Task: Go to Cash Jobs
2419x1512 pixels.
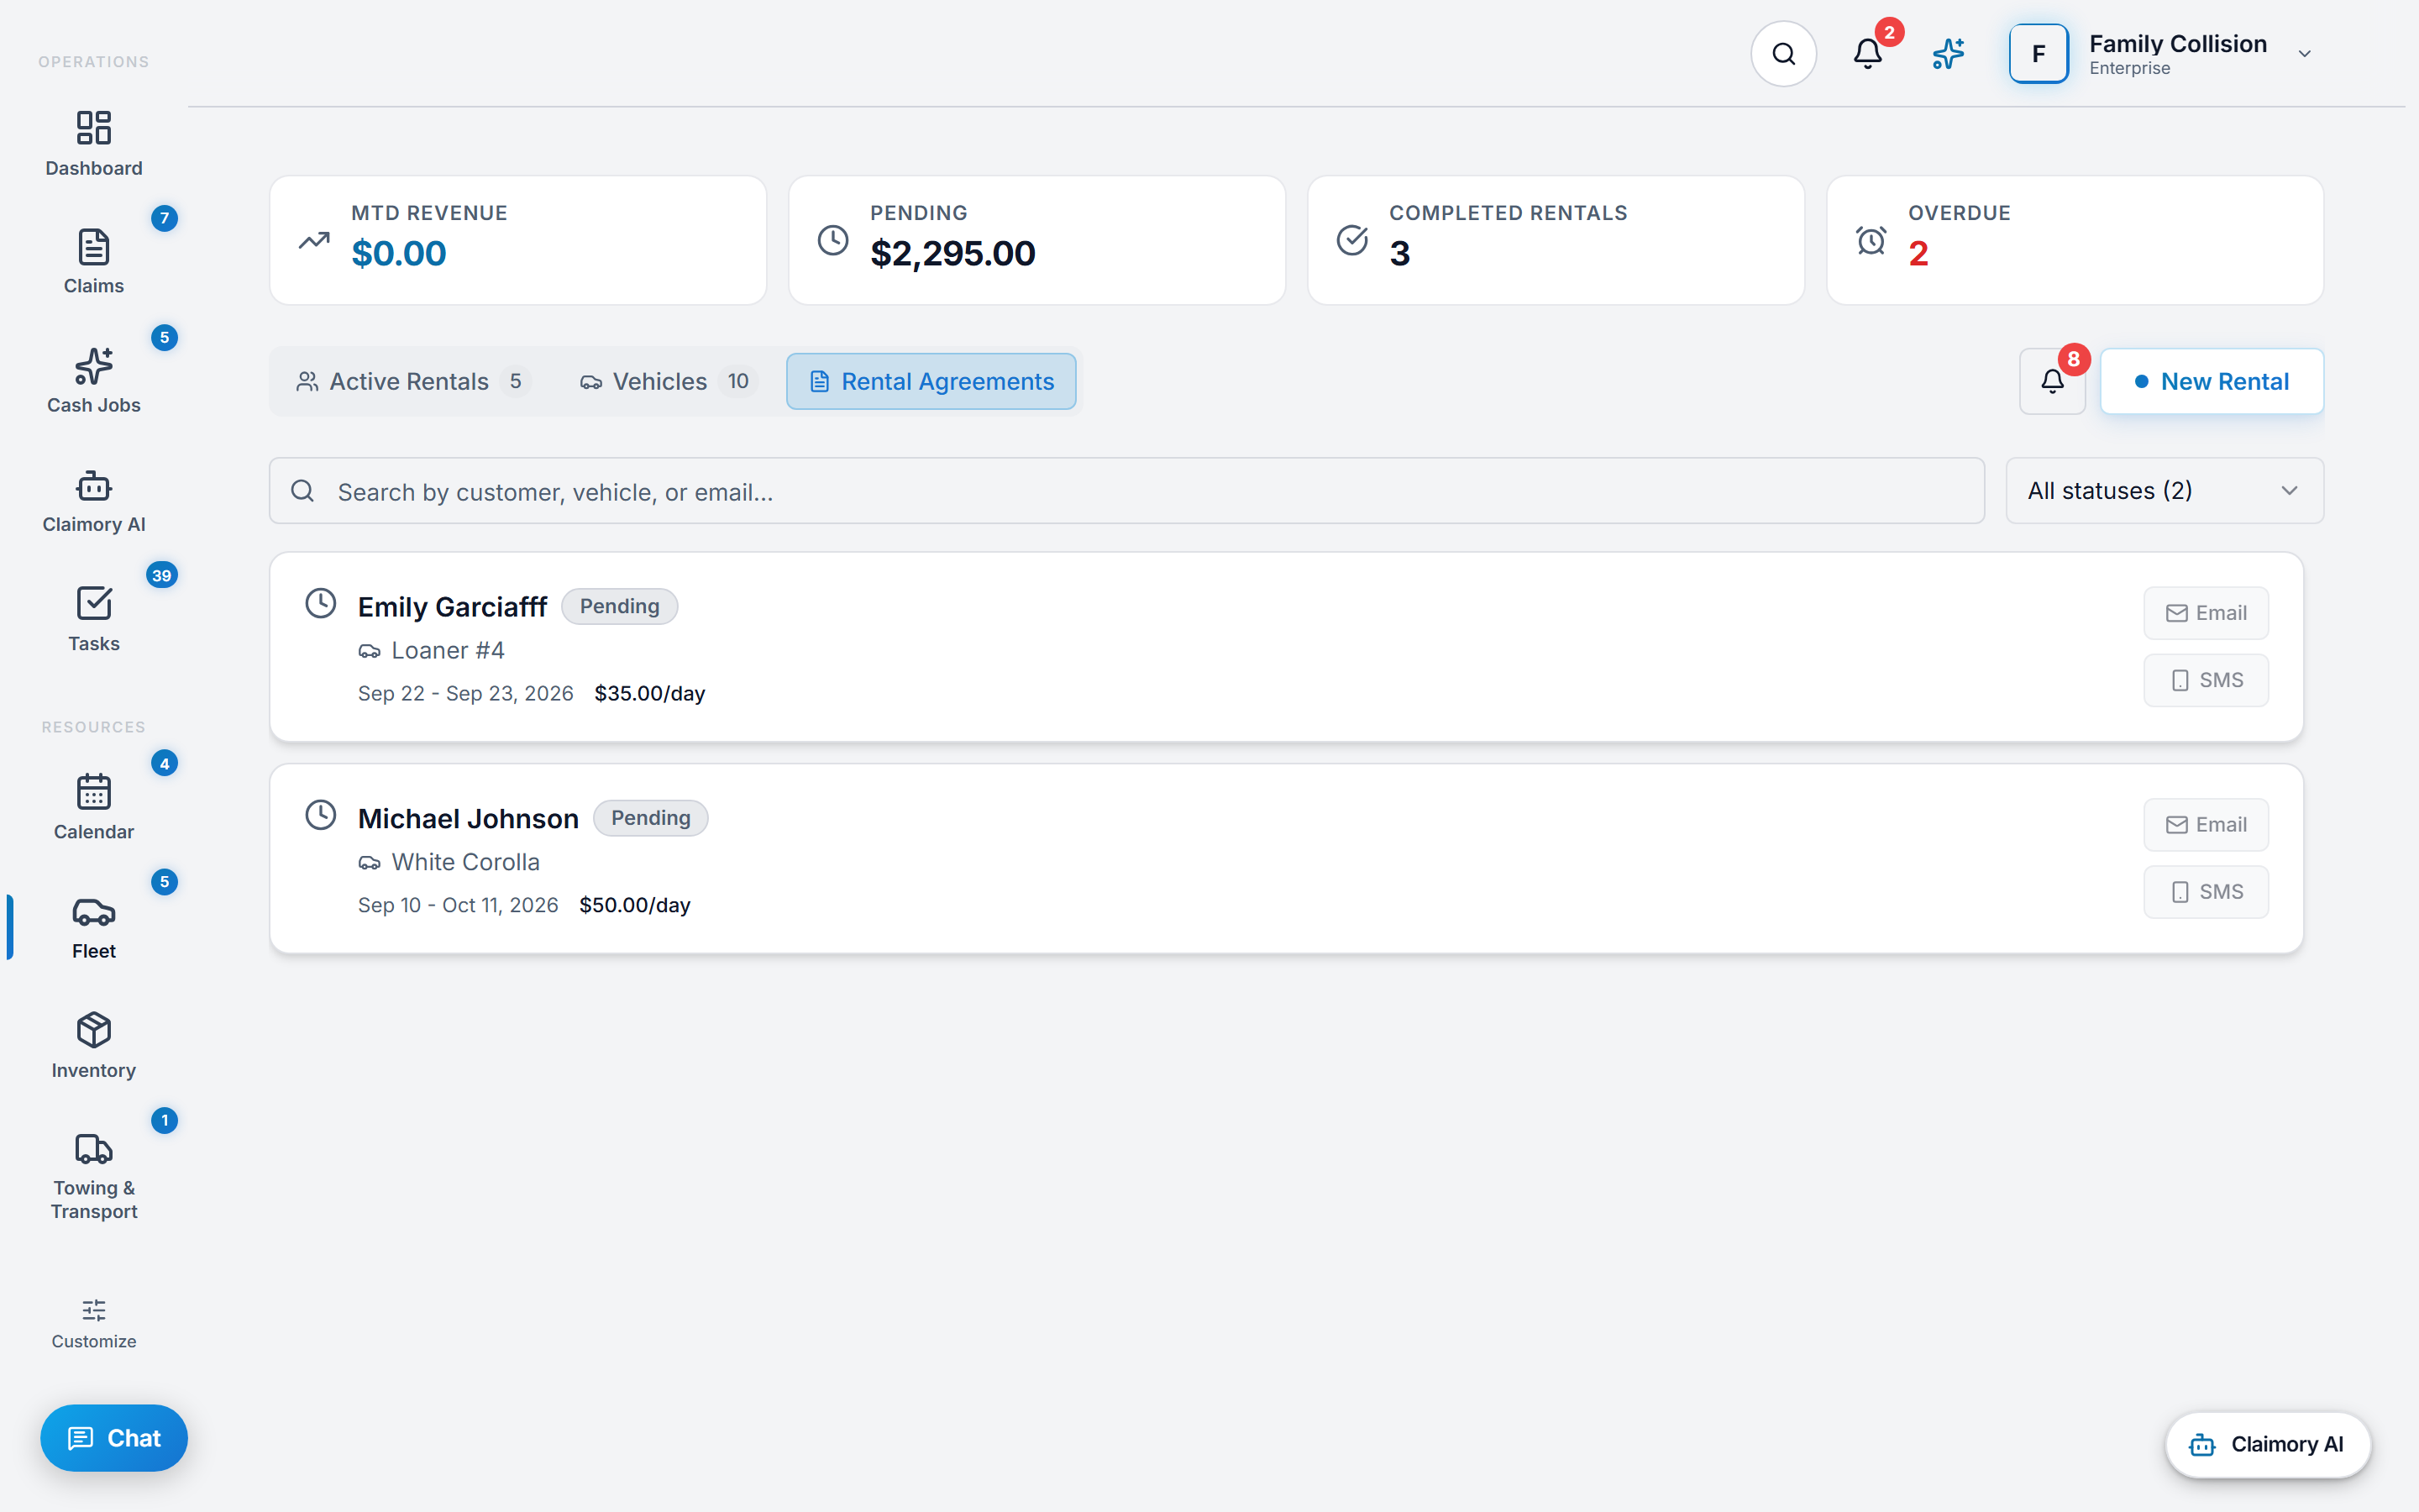Action: tap(94, 381)
